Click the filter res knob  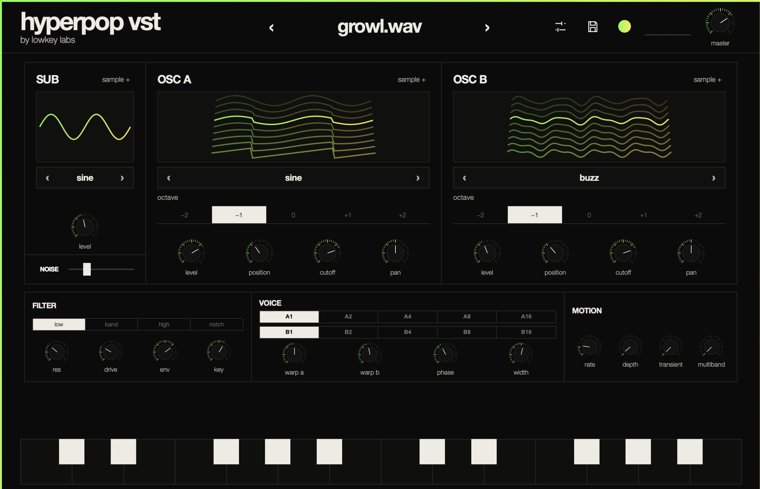click(57, 352)
